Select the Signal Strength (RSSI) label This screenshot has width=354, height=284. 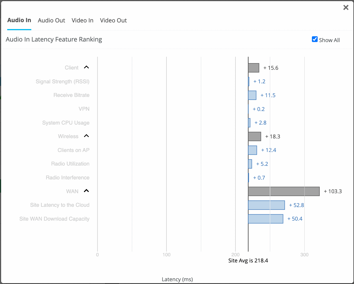pyautogui.click(x=62, y=81)
